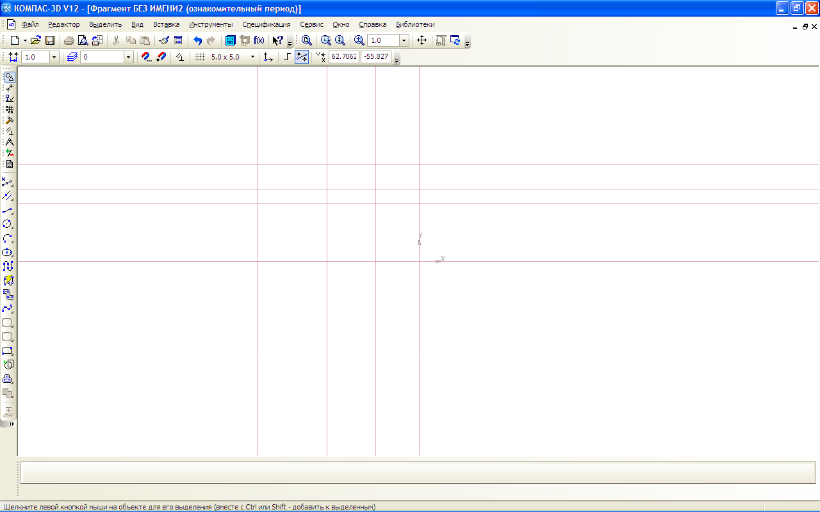820x512 pixels.
Task: Switch to Designations panel in compact toolbar
Action: 10,99
